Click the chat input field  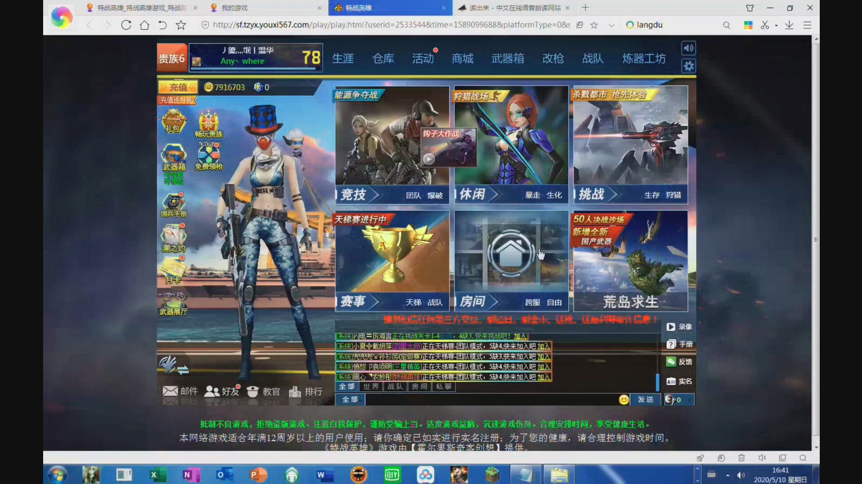click(x=492, y=399)
